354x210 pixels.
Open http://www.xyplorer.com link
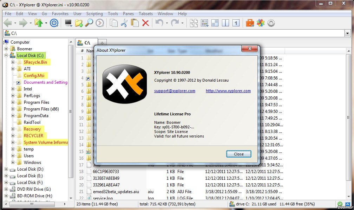pos(228,91)
